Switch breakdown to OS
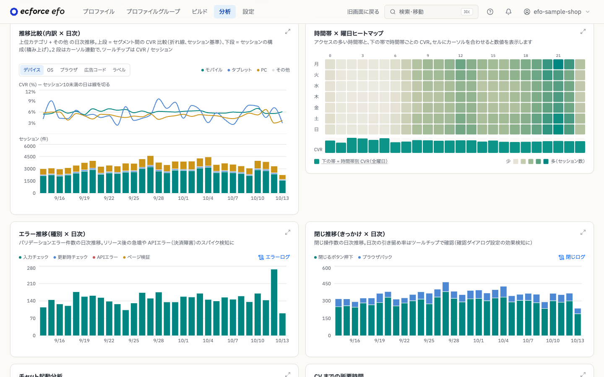This screenshot has height=377, width=604. click(x=50, y=70)
